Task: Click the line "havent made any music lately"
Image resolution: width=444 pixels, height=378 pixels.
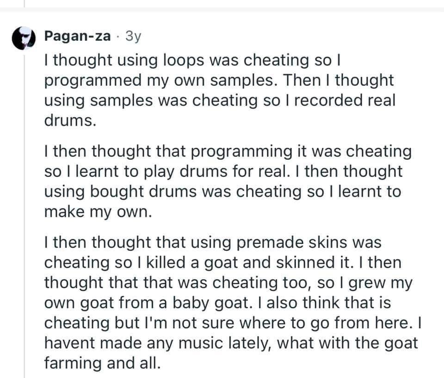Action: [x=231, y=342]
